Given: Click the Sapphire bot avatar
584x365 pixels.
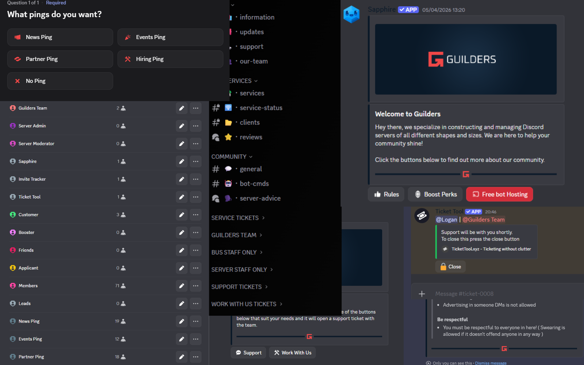Looking at the screenshot, I should (x=351, y=14).
